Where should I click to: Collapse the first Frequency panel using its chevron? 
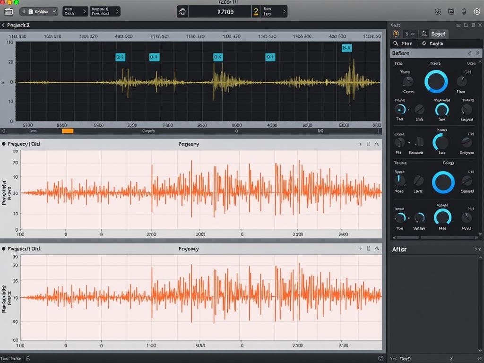376,145
